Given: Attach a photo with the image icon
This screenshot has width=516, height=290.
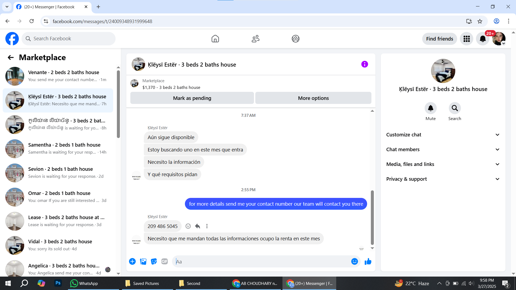Looking at the screenshot, I should pyautogui.click(x=143, y=262).
